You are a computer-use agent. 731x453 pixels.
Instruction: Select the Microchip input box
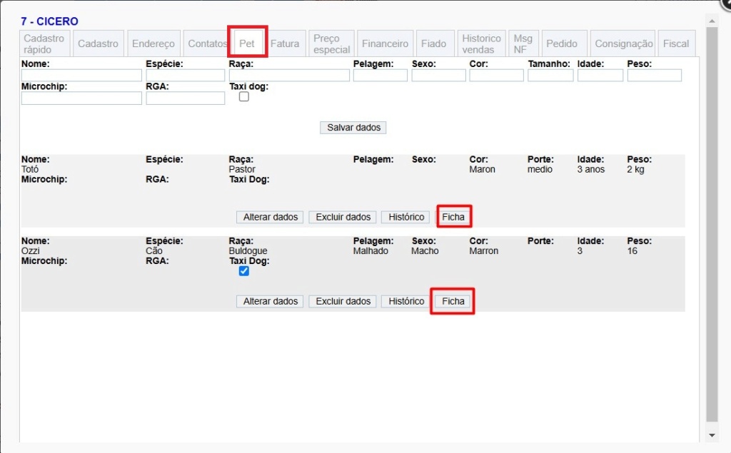[x=81, y=98]
